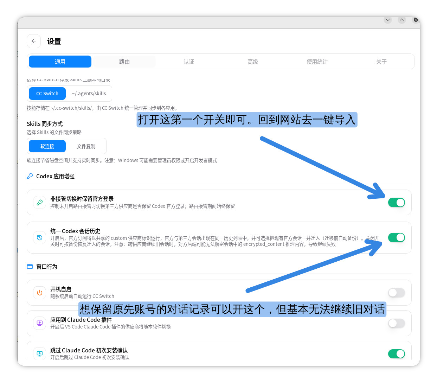Open the 使用统计 tab
Image resolution: width=437 pixels, height=383 pixels.
pos(317,62)
